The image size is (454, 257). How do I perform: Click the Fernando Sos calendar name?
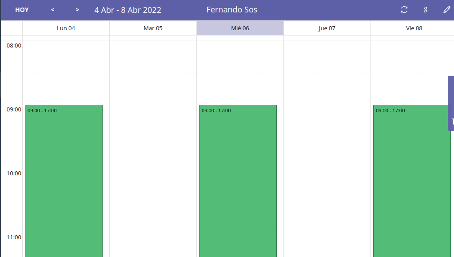231,9
